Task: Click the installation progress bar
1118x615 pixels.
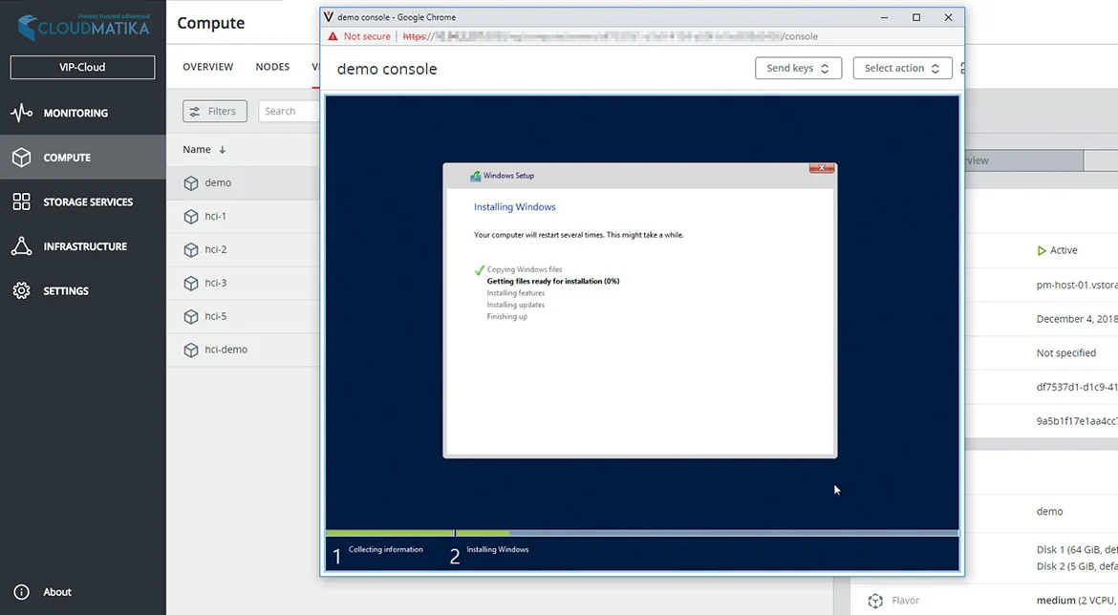Action: click(x=641, y=533)
